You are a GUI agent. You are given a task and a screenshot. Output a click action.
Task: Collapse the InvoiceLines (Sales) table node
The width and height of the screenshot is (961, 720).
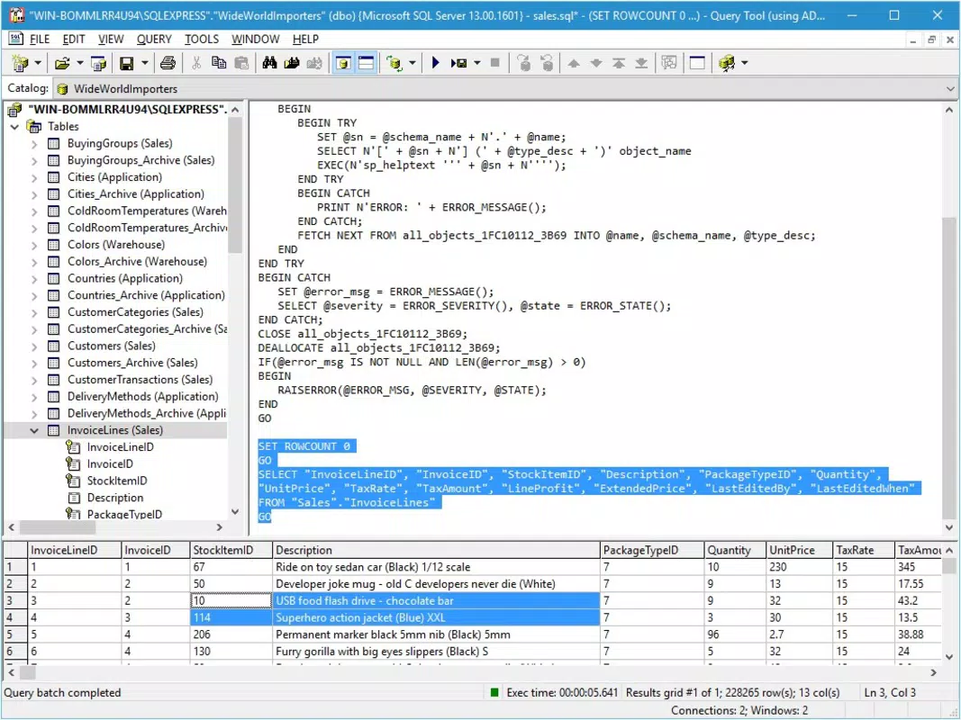[x=34, y=430]
